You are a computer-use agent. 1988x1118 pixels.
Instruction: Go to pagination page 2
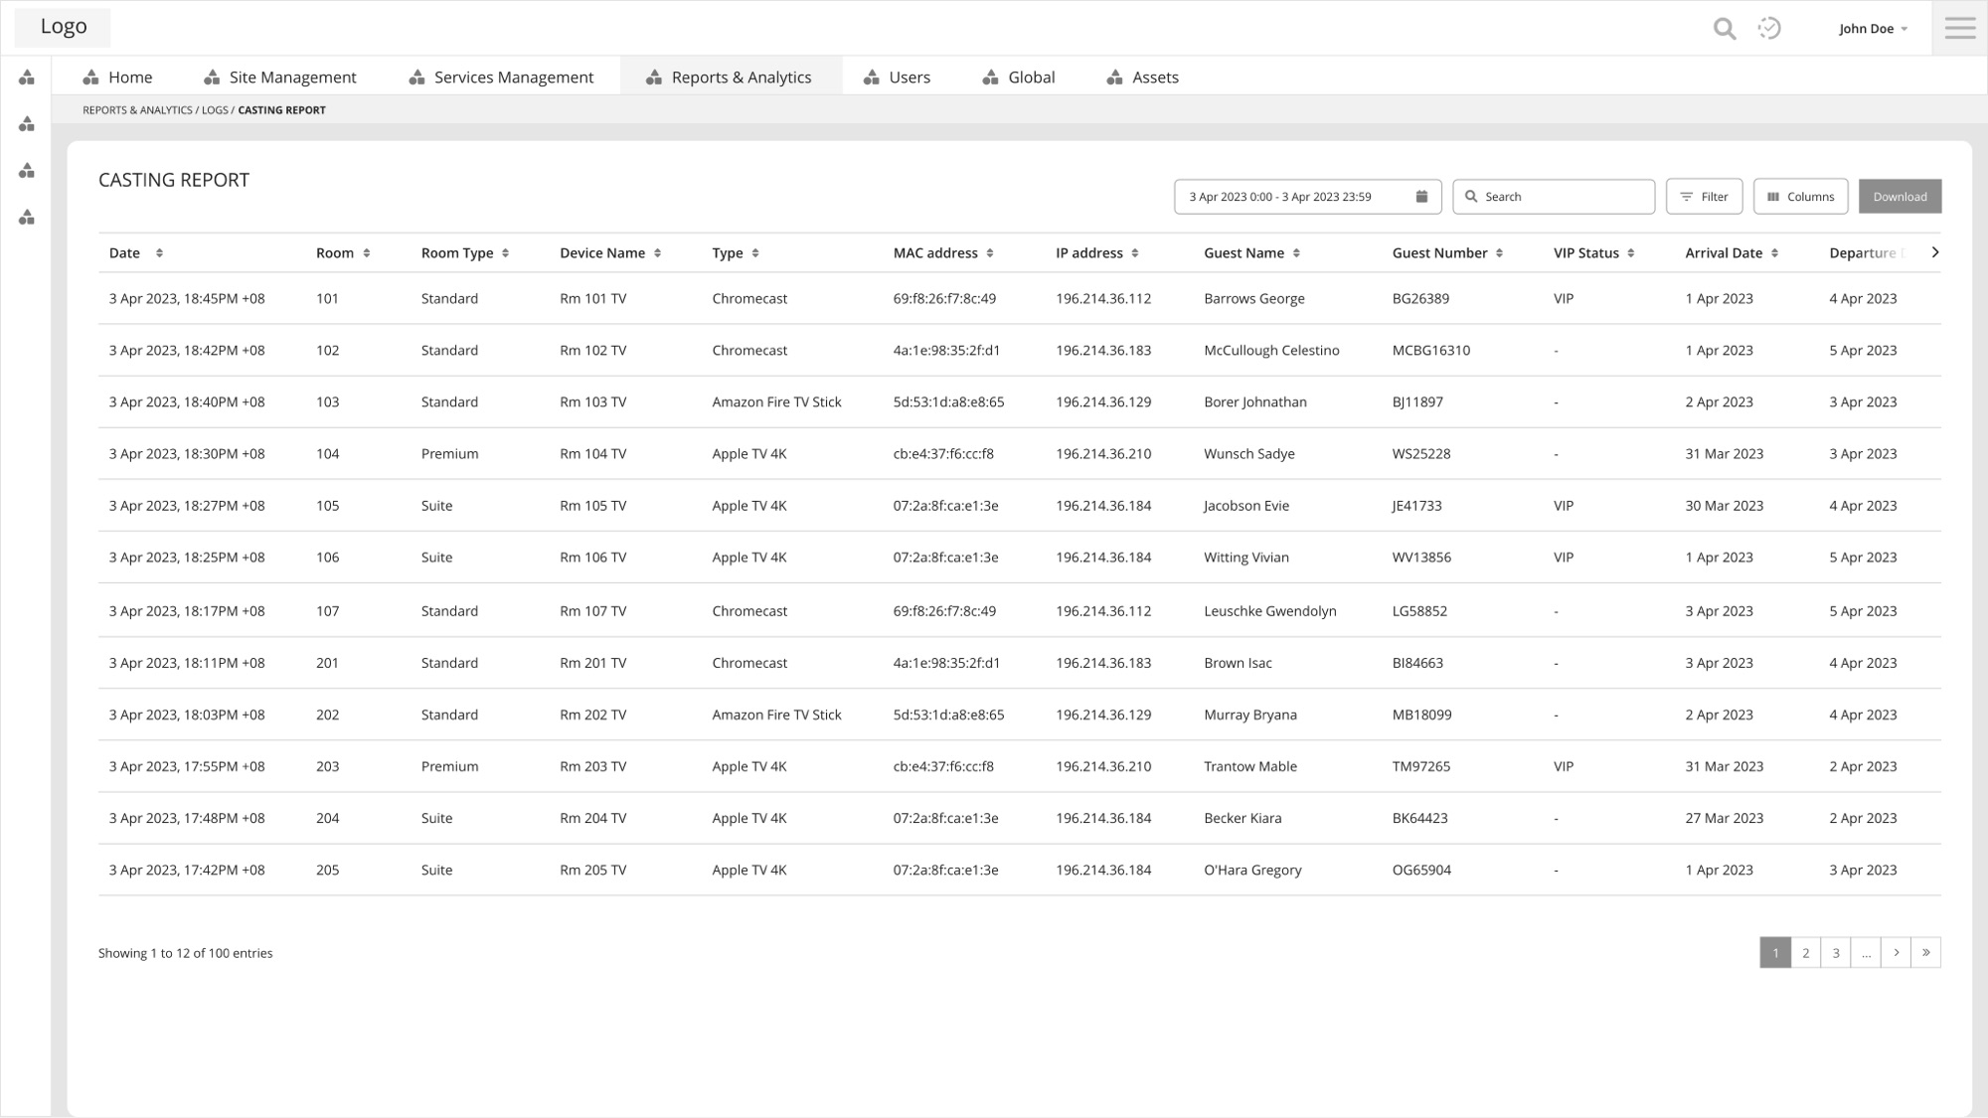coord(1805,953)
